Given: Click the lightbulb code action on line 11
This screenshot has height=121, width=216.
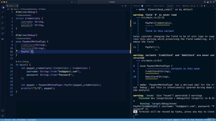Looking at the screenshot, I should pos(17,51).
